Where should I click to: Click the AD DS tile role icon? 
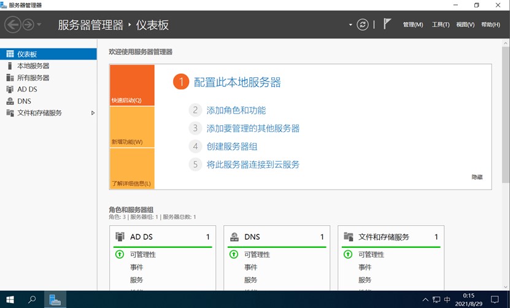pyautogui.click(x=120, y=236)
